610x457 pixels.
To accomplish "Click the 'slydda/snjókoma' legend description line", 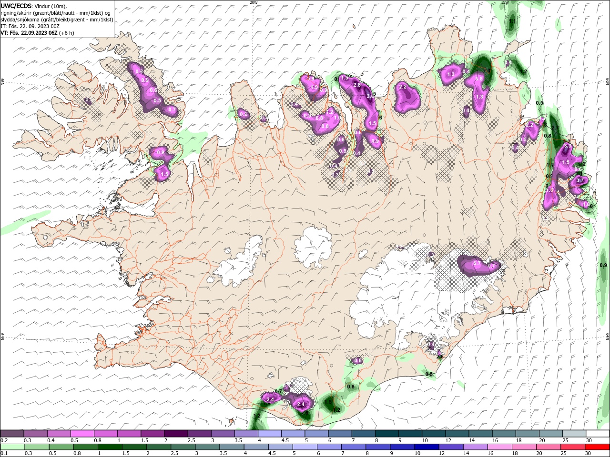I will click(x=57, y=20).
